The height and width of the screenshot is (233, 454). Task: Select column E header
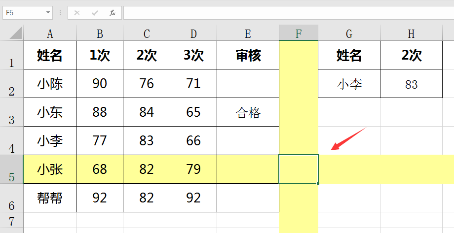pyautogui.click(x=248, y=33)
